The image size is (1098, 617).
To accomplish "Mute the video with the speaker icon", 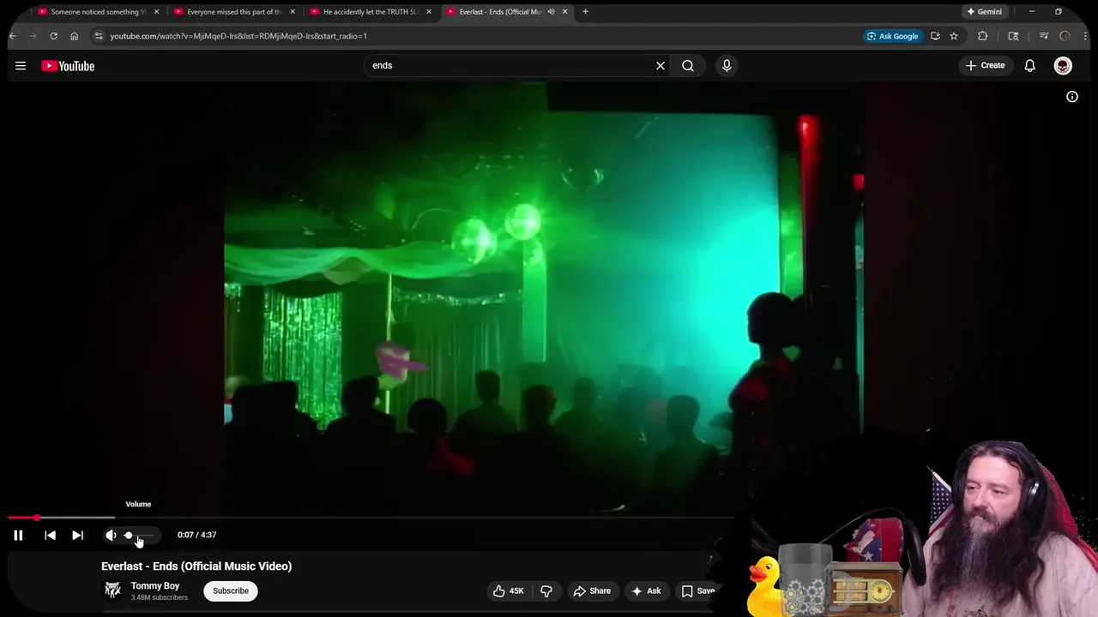I will 111,535.
